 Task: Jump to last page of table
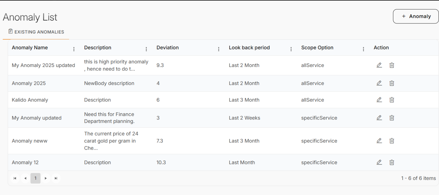point(56,178)
